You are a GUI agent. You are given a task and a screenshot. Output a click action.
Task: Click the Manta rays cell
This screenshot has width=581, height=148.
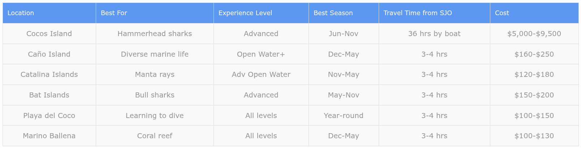pos(155,74)
